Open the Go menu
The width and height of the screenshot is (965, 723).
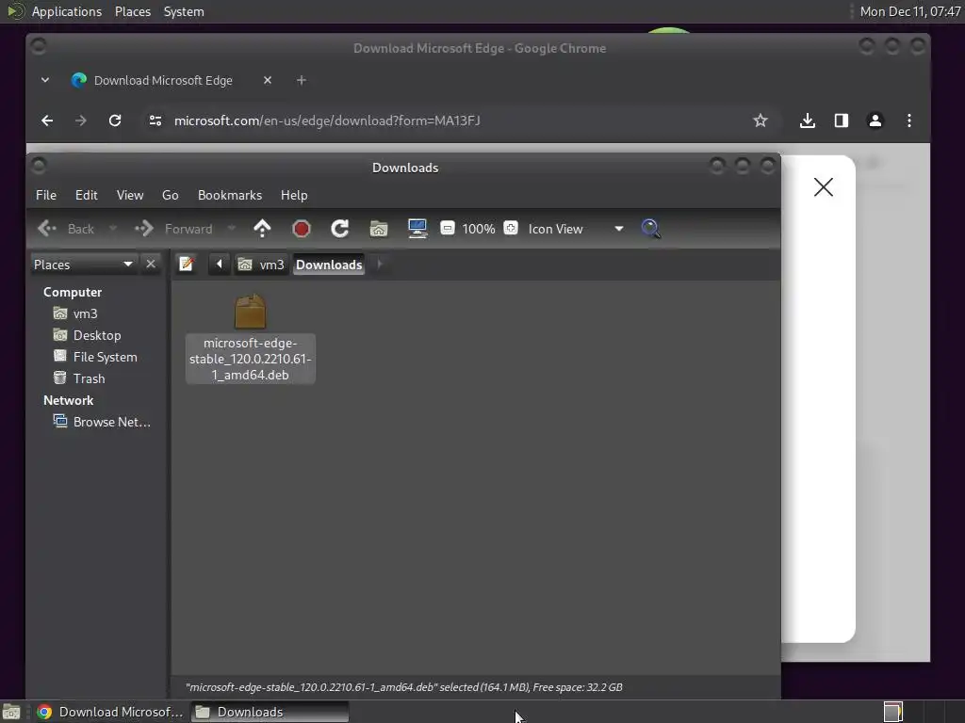point(171,195)
